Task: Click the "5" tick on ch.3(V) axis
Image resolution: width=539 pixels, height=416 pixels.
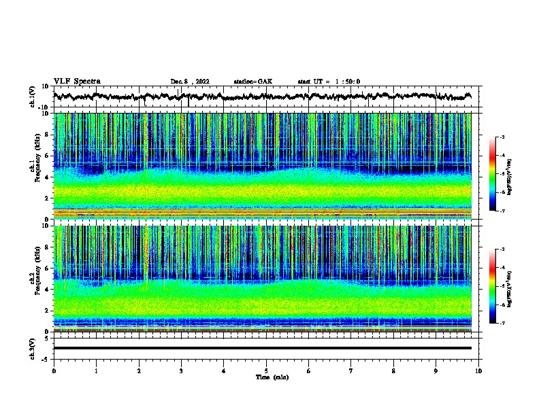Action: tap(47, 338)
